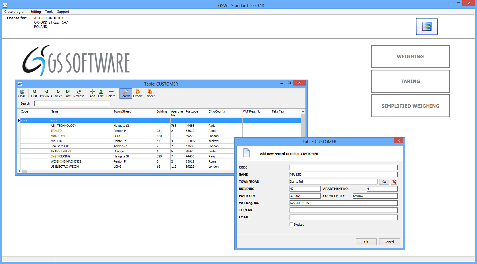The width and height of the screenshot is (477, 264).
Task: Click the WEIGHING button
Action: point(410,57)
